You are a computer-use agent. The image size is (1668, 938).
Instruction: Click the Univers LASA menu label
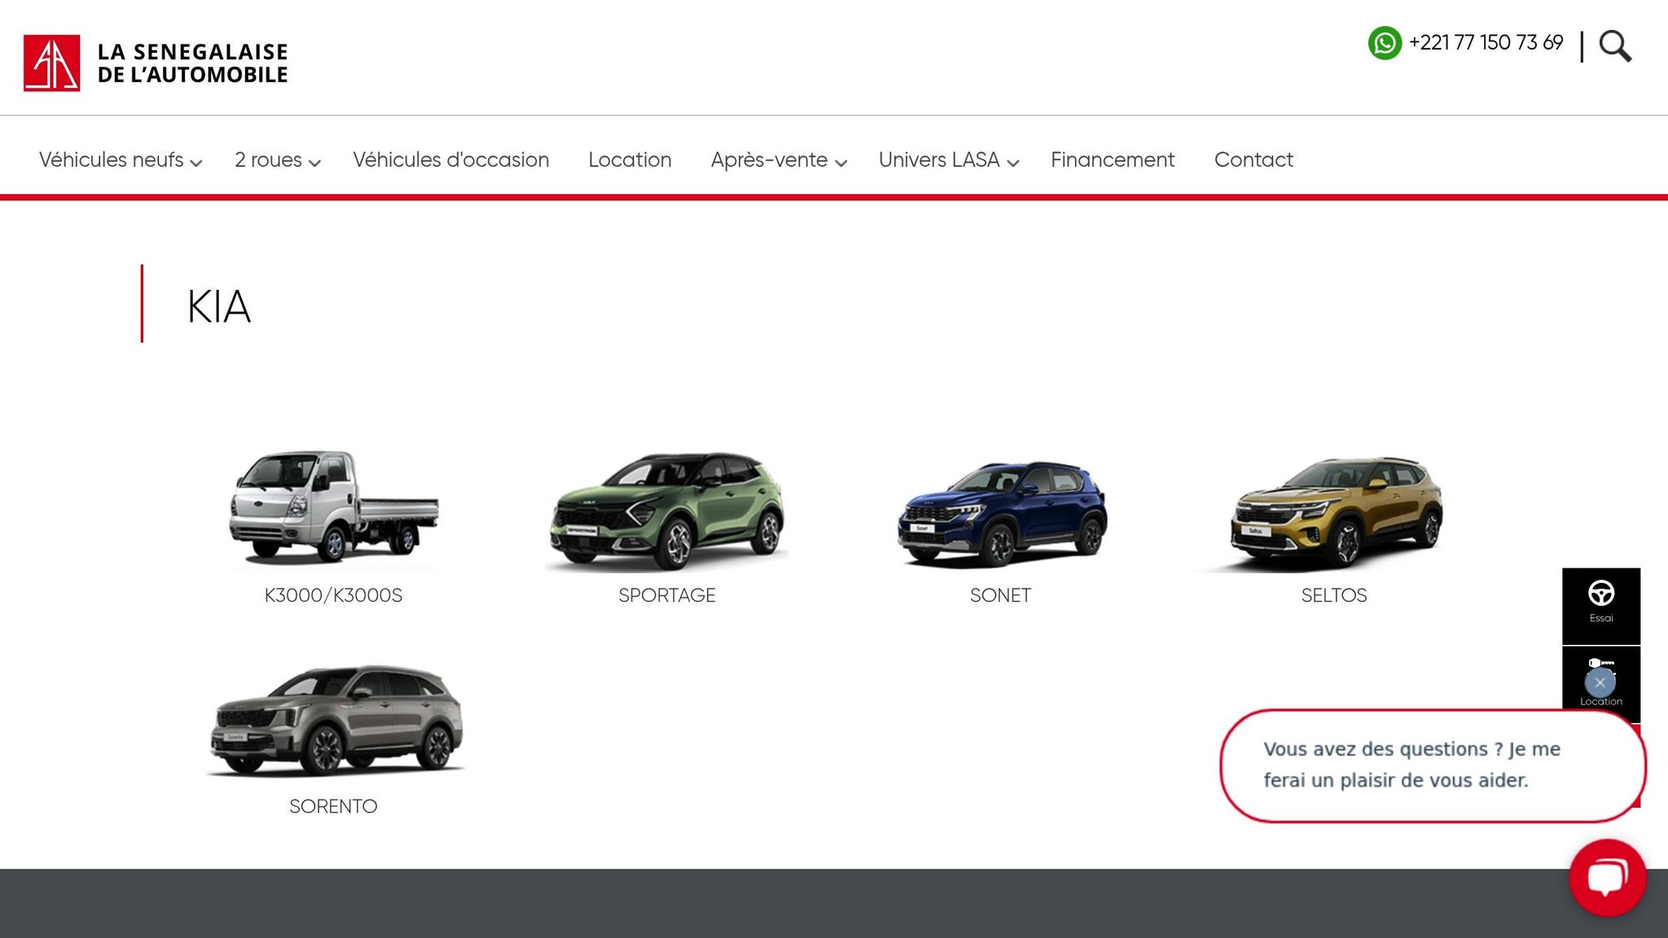click(x=939, y=160)
